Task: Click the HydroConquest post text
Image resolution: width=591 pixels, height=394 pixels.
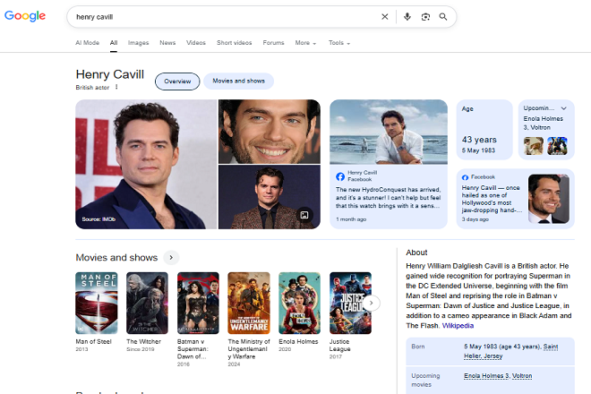Action: coord(388,198)
